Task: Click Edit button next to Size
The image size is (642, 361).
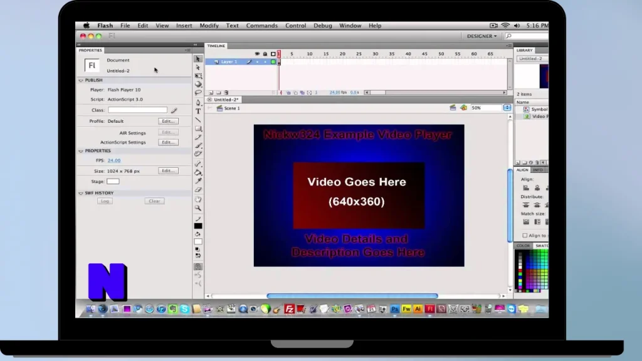Action: coord(168,170)
